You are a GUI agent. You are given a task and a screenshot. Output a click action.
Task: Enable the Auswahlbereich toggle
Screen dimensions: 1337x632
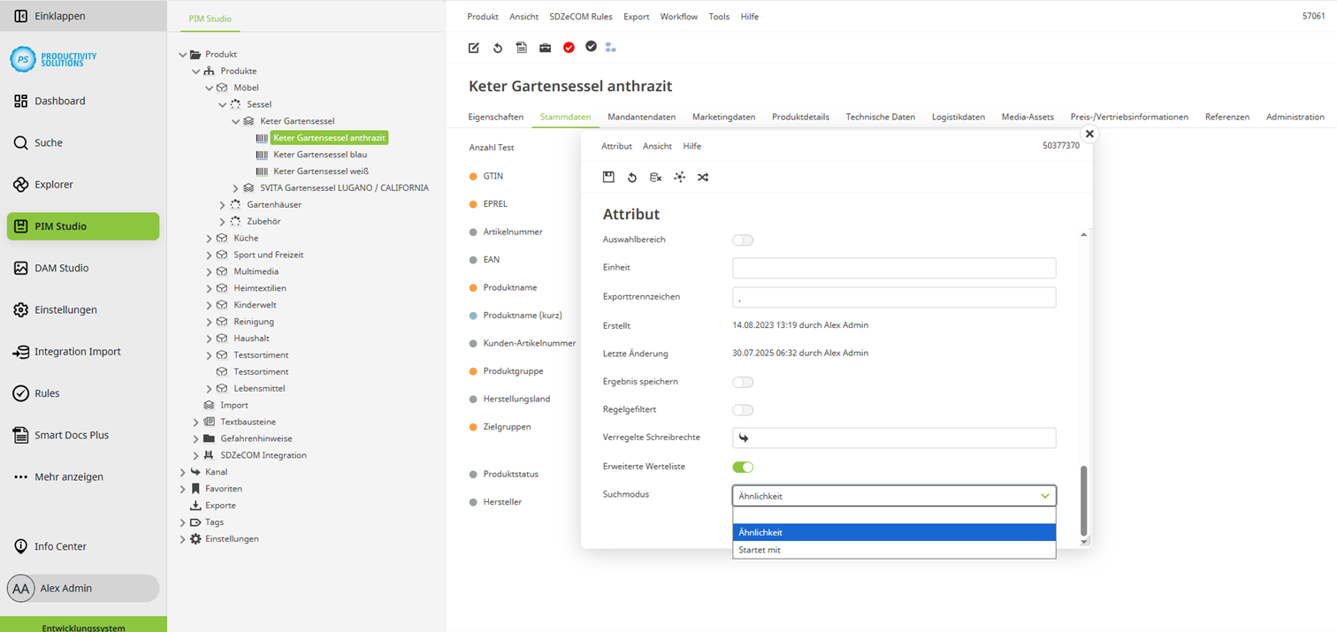[743, 240]
